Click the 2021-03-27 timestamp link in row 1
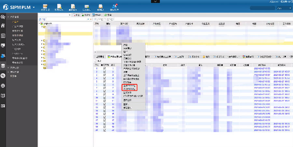This screenshot has width=293, height=147. [x=262, y=69]
